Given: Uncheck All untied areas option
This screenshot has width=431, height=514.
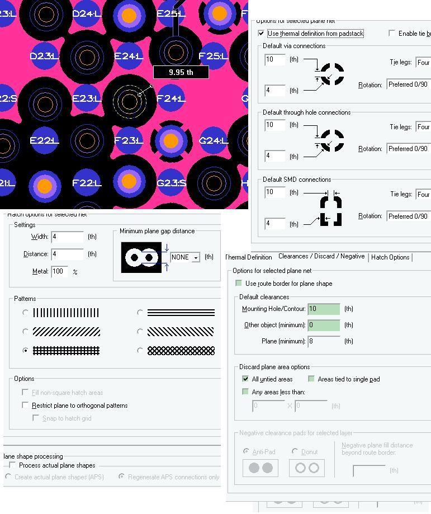Looking at the screenshot, I should pyautogui.click(x=245, y=379).
